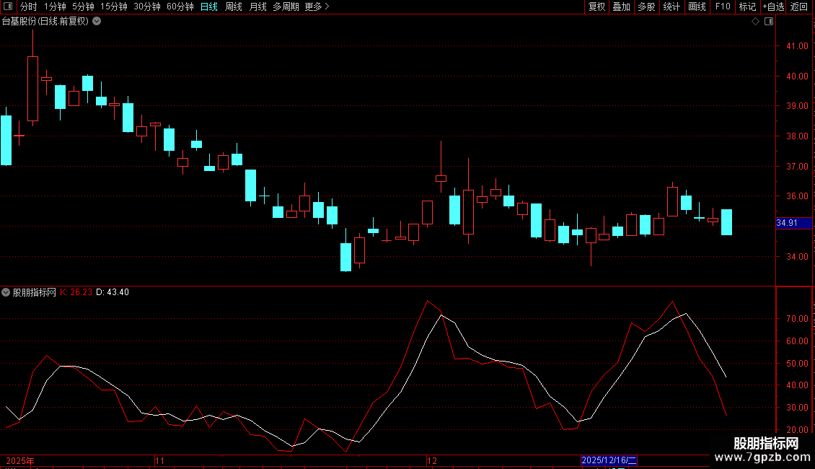
Task: Click the 11 month label on time axis
Action: (159, 460)
